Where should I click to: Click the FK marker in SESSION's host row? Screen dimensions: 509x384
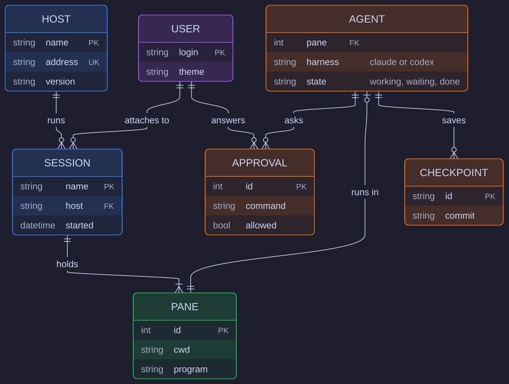click(109, 206)
